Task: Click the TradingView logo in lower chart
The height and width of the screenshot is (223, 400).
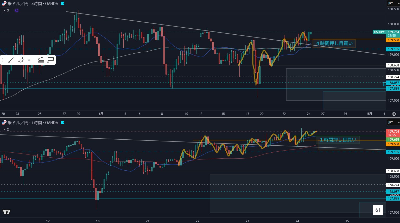Action: click(6, 212)
